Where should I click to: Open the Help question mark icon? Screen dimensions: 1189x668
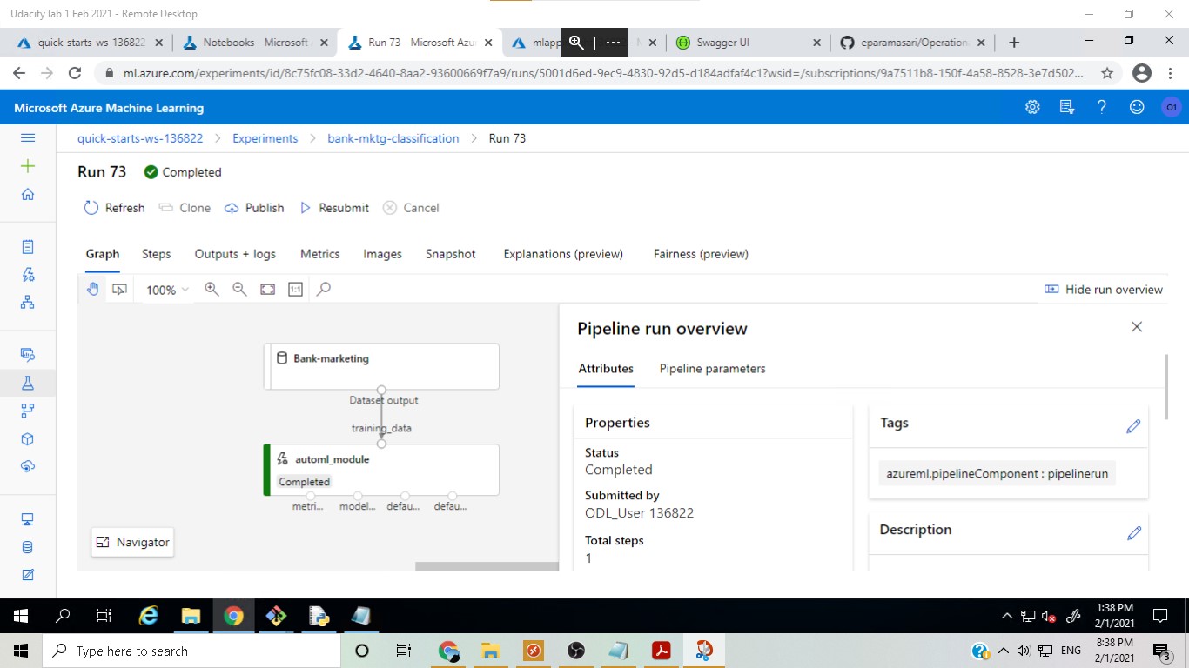click(1102, 107)
